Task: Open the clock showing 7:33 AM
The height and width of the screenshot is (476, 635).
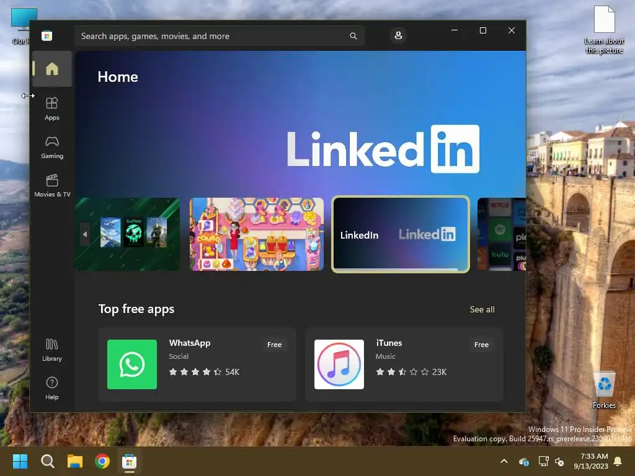Action: coord(591,461)
